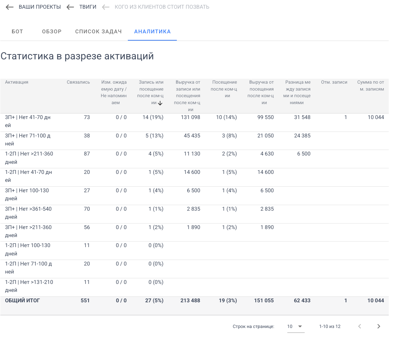The width and height of the screenshot is (395, 337).
Task: Click total 19 (3%)
Action: point(228,301)
